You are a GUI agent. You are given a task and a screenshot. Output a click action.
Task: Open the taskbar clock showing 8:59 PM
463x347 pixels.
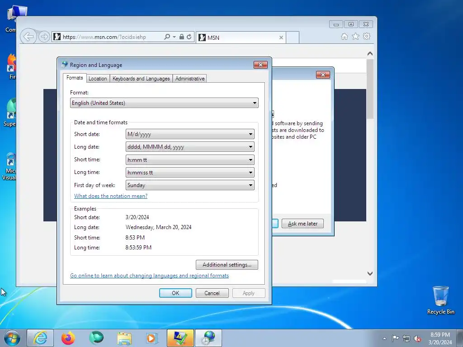point(440,338)
